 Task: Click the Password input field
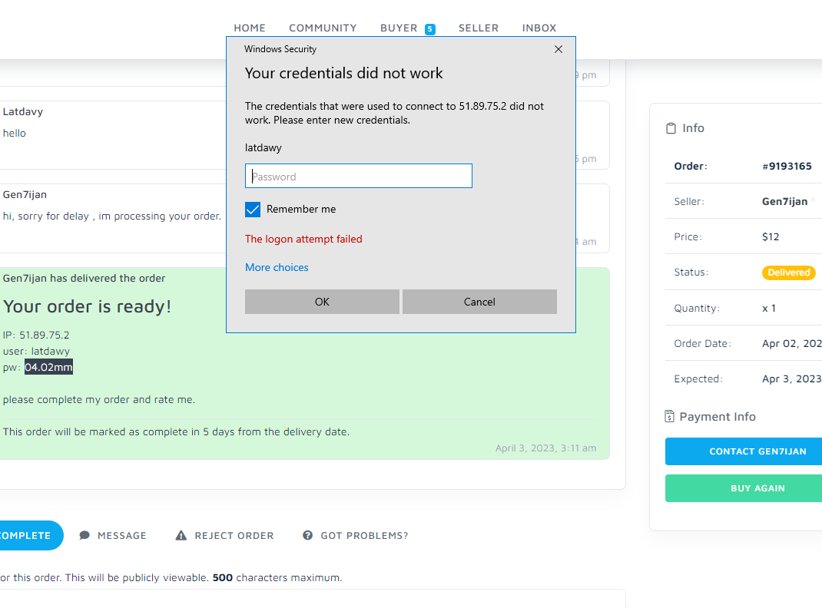click(359, 176)
